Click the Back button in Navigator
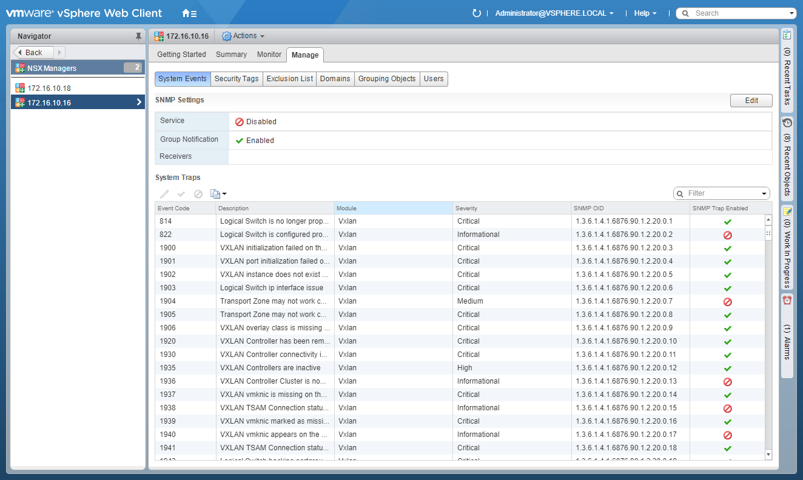The width and height of the screenshot is (803, 480). tap(33, 53)
